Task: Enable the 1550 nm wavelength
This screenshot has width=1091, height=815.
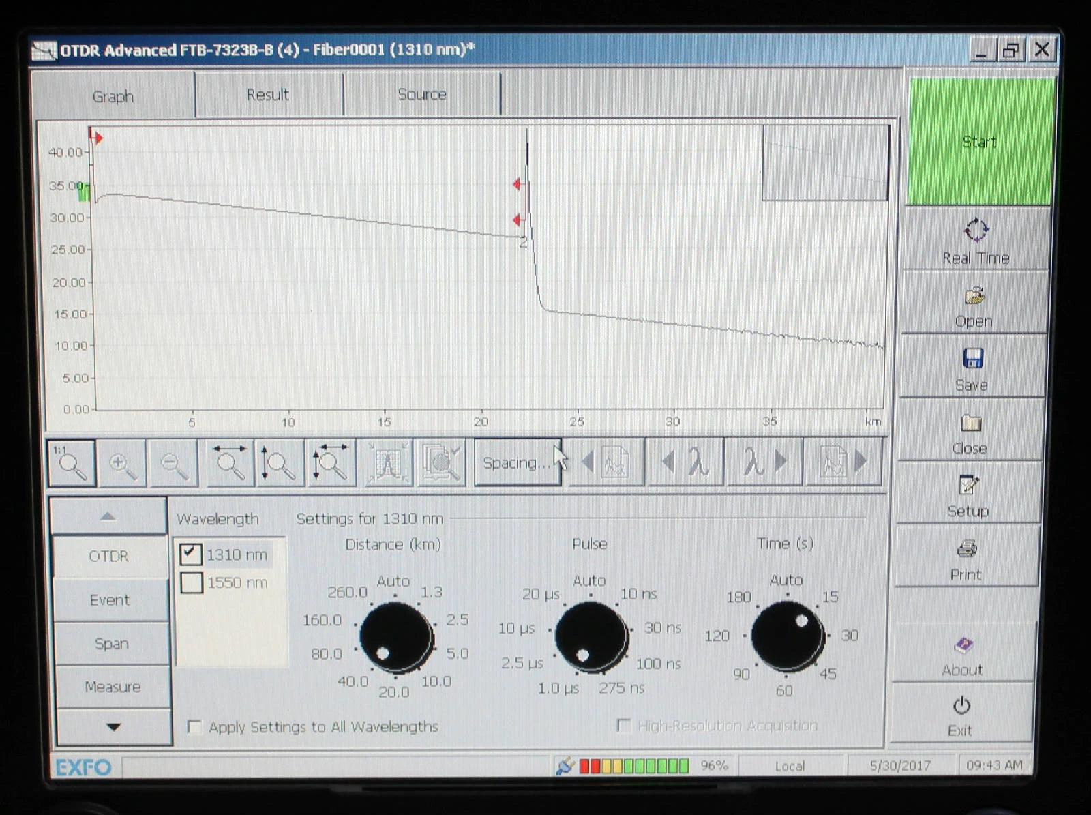Action: pyautogui.click(x=192, y=582)
